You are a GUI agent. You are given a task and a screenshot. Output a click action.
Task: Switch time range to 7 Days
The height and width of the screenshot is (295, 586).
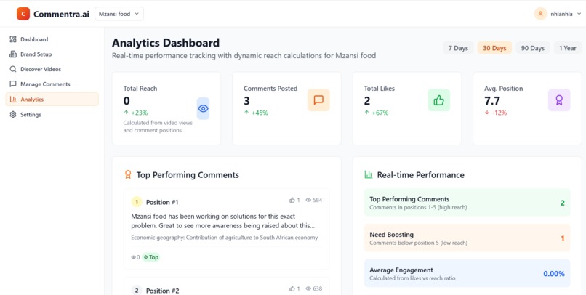click(x=458, y=48)
